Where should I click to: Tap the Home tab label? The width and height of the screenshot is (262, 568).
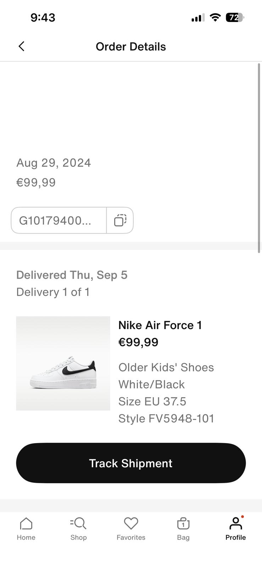(x=26, y=537)
